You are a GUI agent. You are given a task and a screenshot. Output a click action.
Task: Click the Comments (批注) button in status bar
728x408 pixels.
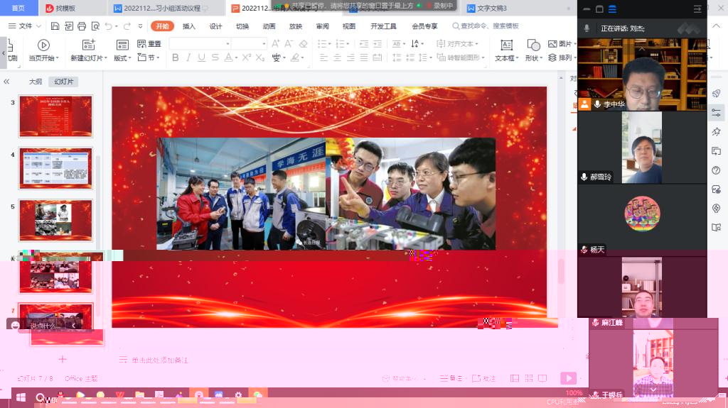(483, 378)
